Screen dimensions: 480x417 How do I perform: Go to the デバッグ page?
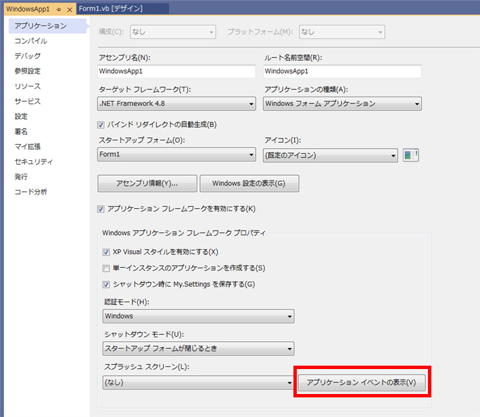[28, 56]
